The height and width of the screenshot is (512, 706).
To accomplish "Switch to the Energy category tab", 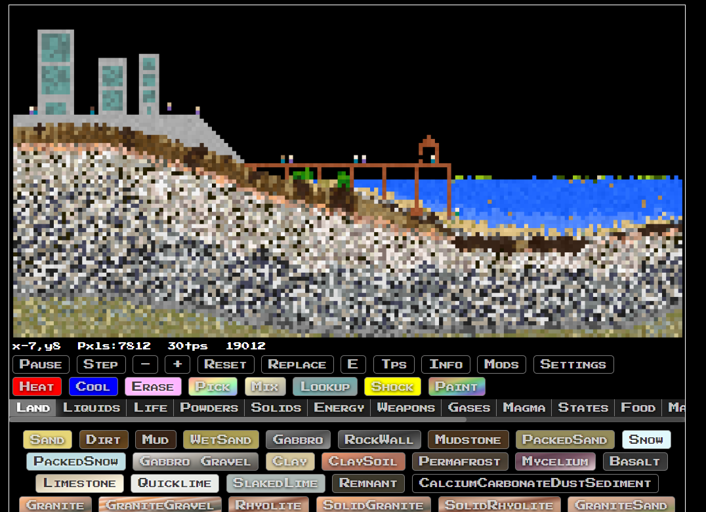I will click(x=339, y=408).
